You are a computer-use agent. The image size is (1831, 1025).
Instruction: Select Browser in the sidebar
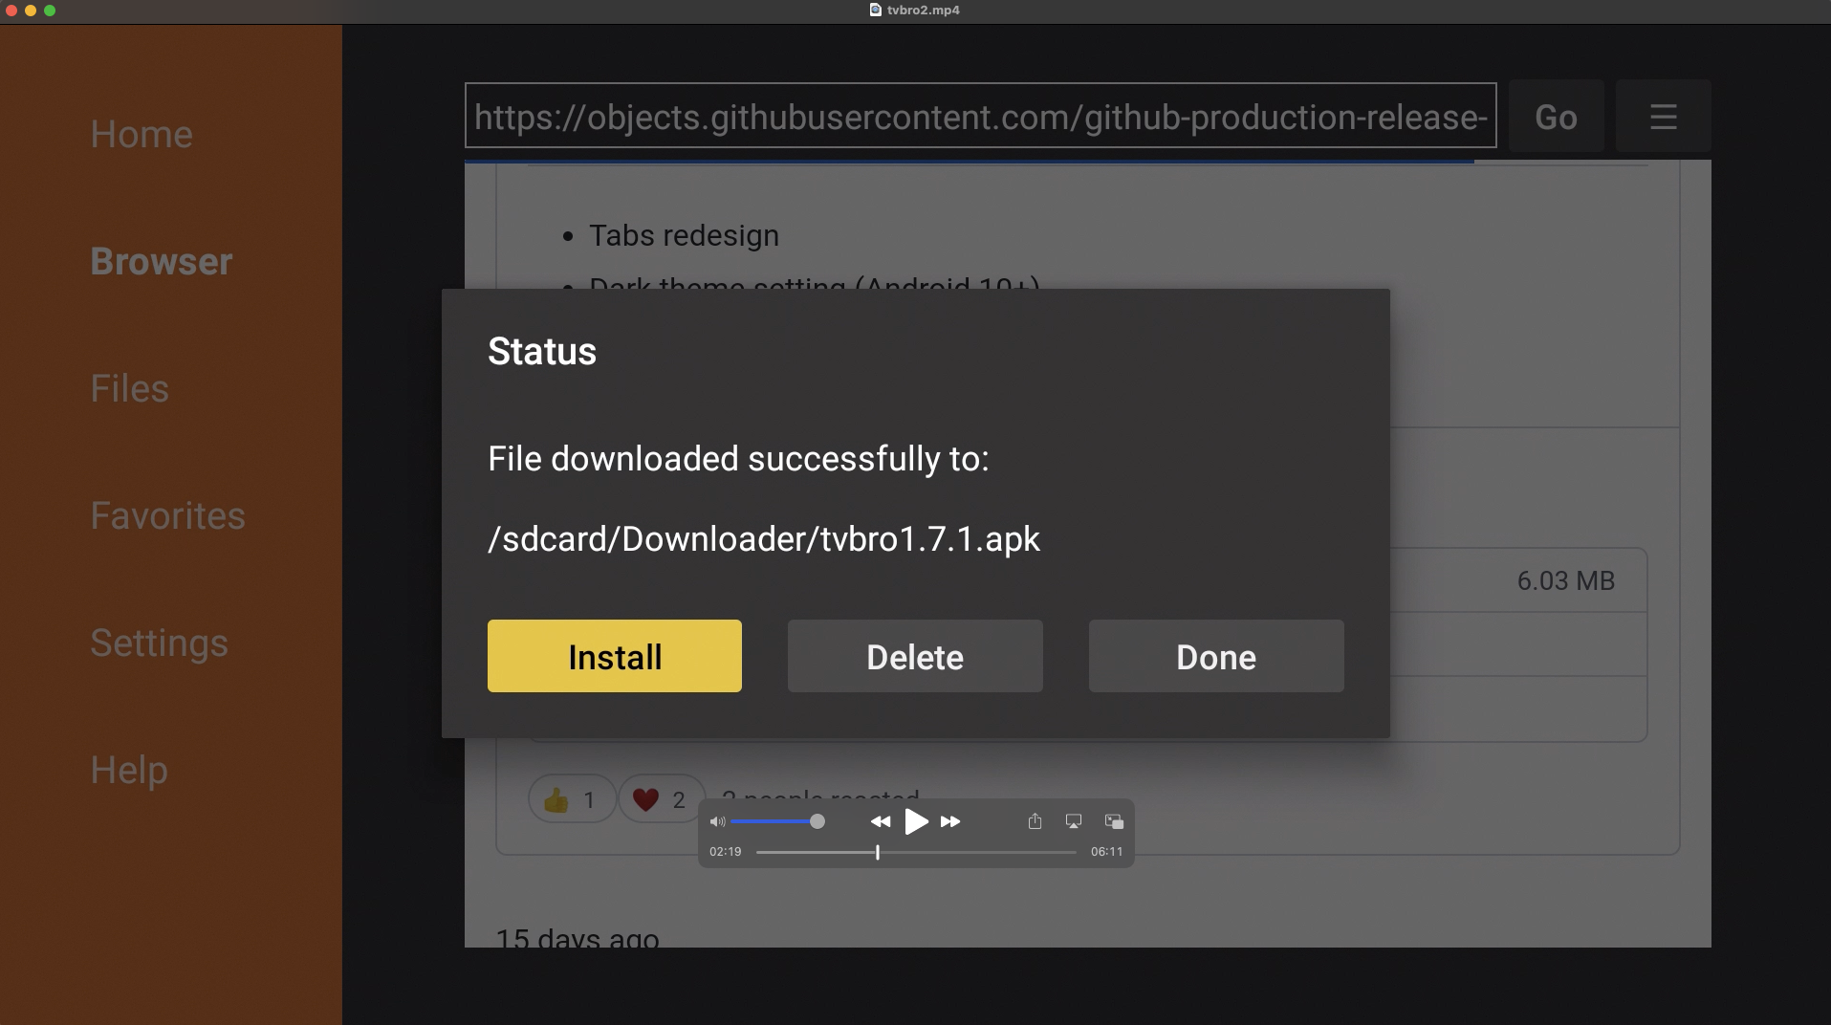tap(162, 261)
